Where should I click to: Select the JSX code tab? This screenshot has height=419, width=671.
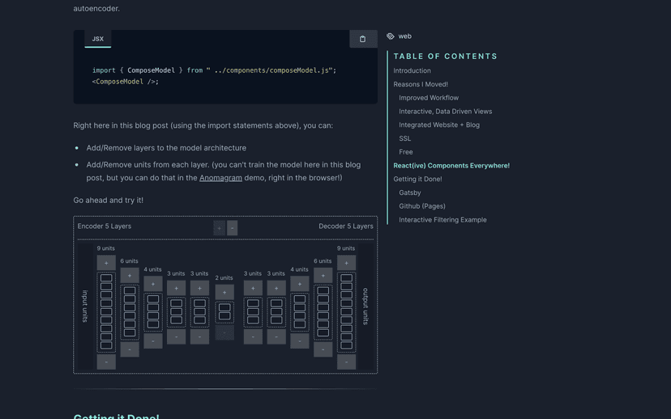point(97,39)
